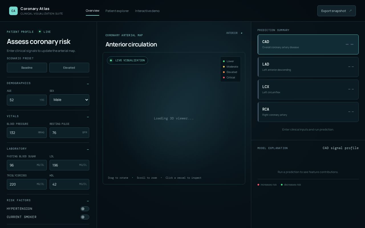This screenshot has width=365, height=228.
Task: Click the Triglycerides input field
Action: click(27, 184)
